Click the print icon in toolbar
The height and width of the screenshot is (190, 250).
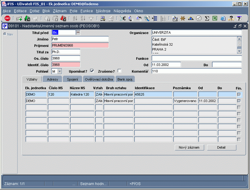102,19
